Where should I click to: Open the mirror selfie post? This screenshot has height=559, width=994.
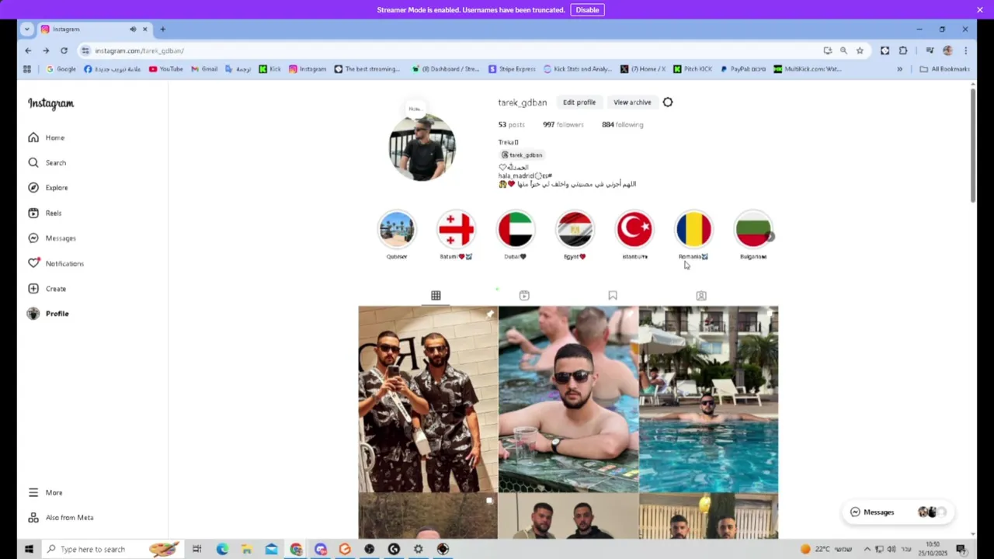pyautogui.click(x=428, y=399)
